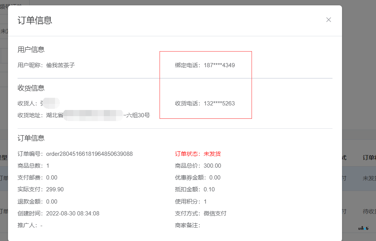The image size is (376, 241).
Task: Click 商品总数 value 1
Action: click(x=48, y=166)
